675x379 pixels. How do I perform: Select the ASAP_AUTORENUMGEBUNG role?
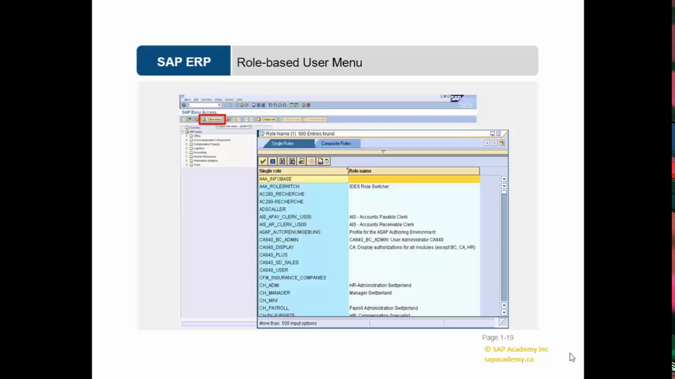tap(369, 232)
